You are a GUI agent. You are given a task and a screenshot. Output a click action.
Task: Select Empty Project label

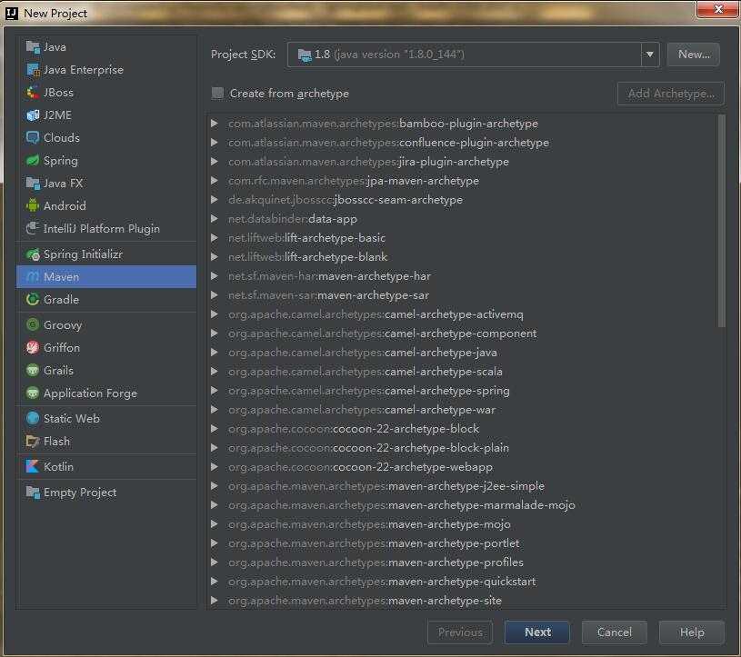tap(80, 493)
